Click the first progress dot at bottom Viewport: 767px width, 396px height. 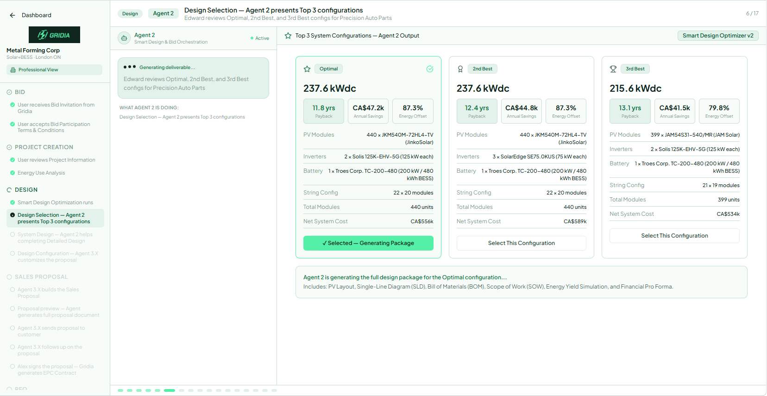pyautogui.click(x=120, y=390)
